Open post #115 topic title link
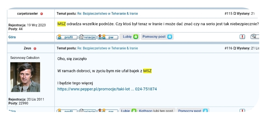The width and height of the screenshot is (267, 123). [108, 14]
